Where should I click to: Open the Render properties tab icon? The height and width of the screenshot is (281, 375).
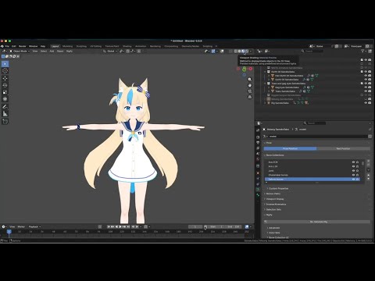tap(258, 137)
